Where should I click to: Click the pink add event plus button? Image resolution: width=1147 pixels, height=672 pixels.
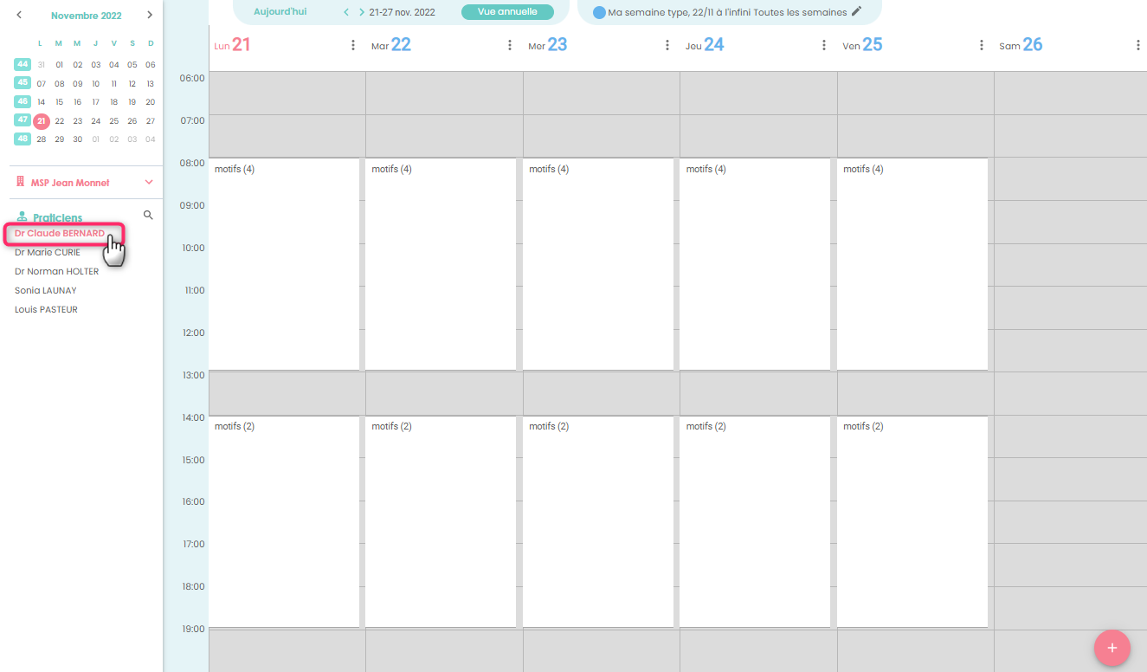[x=1112, y=648]
